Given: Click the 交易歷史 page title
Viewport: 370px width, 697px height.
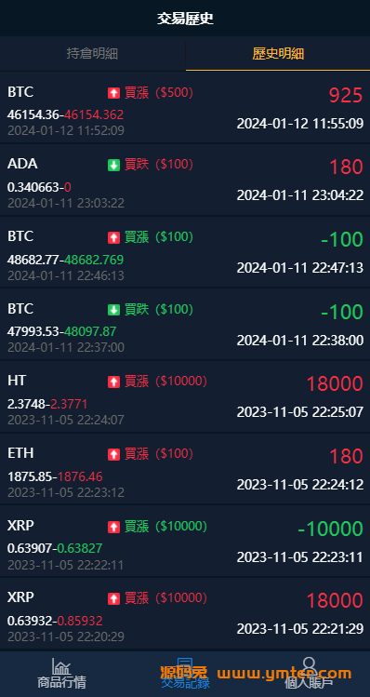Looking at the screenshot, I should click(185, 19).
